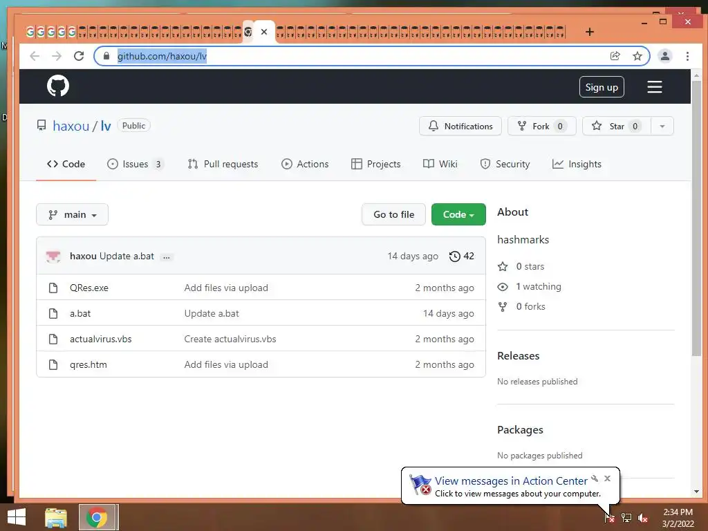The image size is (708, 531).
Task: Click the address bar URL field
Action: point(372,56)
